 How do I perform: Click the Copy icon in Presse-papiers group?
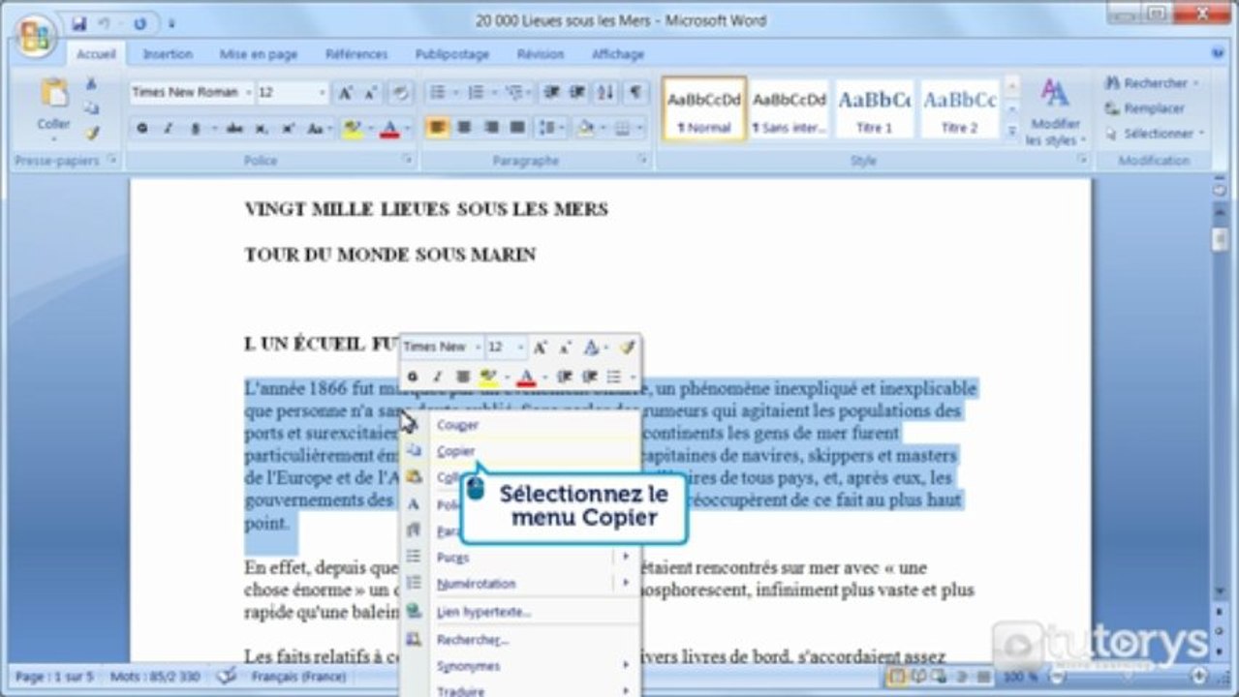pos(91,108)
